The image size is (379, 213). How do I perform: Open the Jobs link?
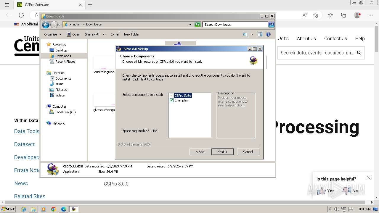[283, 38]
